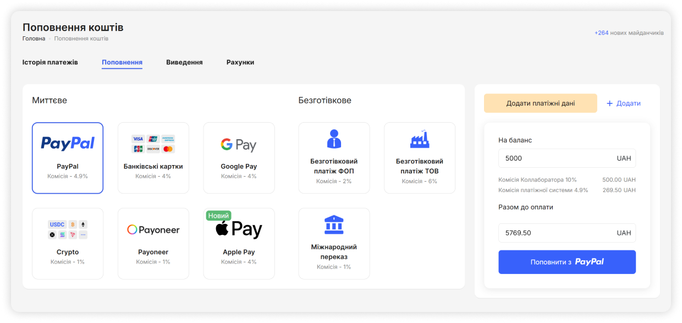Click the Додати платіжні дані button
682x323 pixels.
tap(541, 103)
